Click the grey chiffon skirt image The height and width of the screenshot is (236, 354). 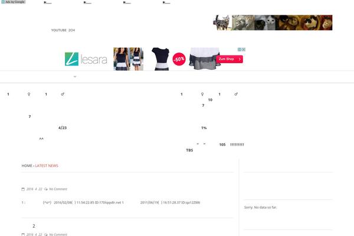[204, 58]
